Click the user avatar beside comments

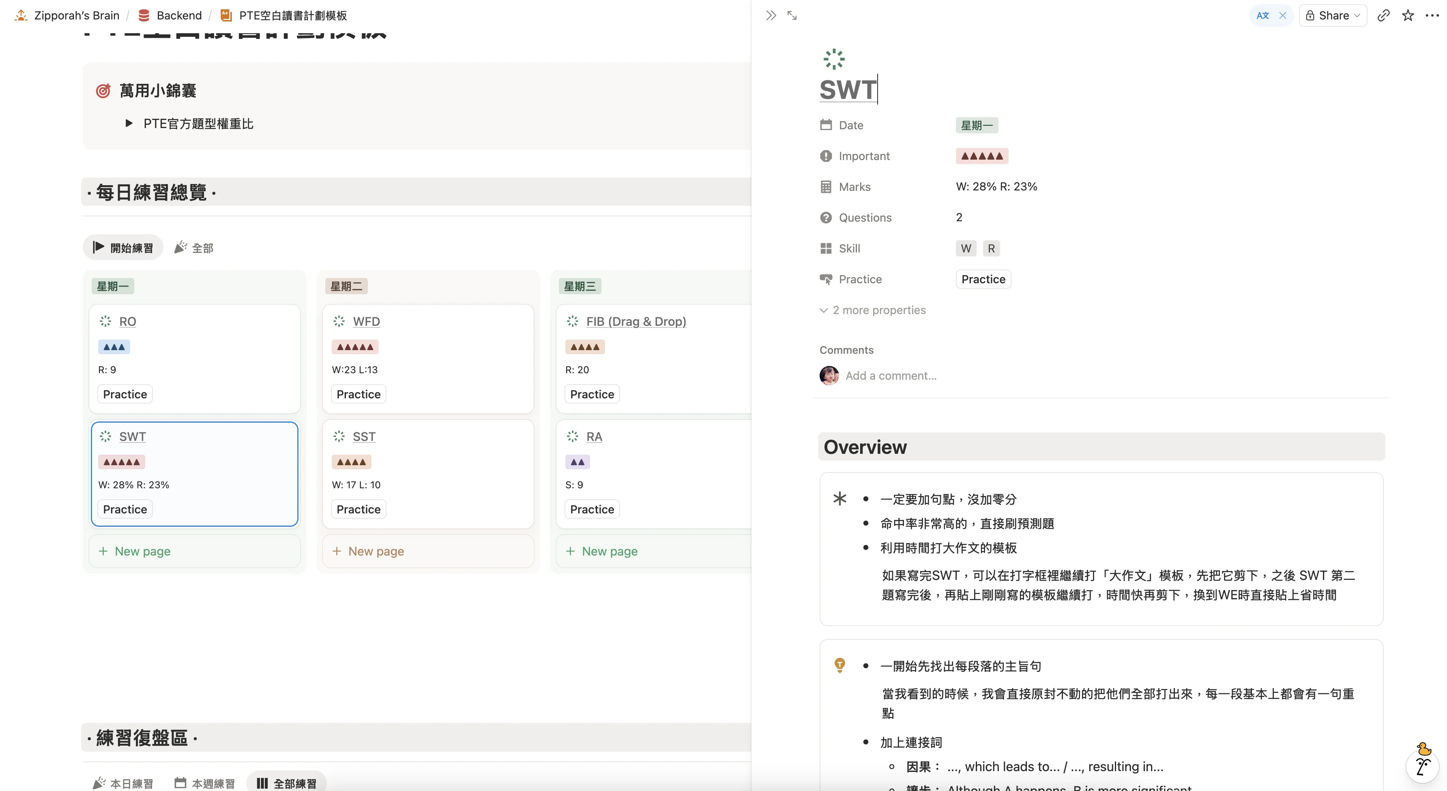[x=829, y=376]
